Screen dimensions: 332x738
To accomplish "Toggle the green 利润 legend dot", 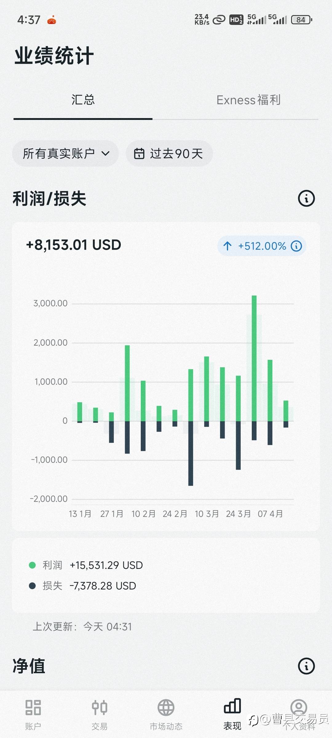I will pyautogui.click(x=32, y=565).
